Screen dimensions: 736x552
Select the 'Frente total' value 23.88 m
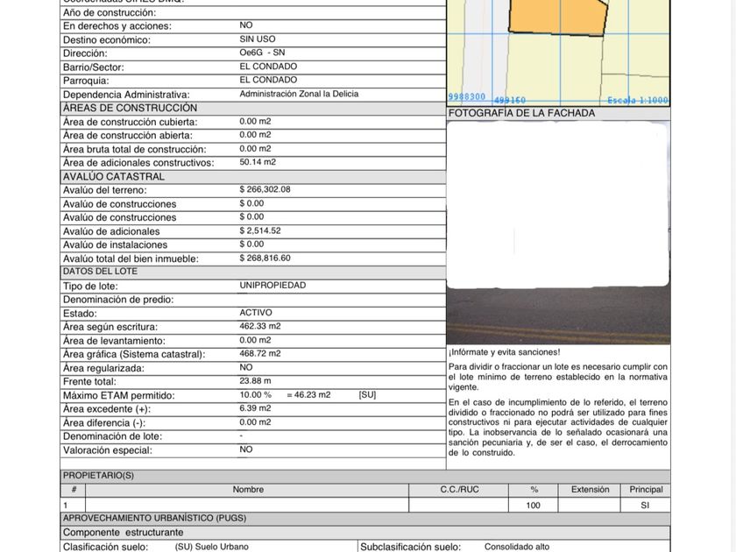tap(255, 381)
